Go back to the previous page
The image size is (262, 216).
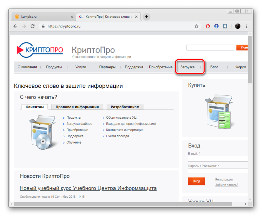(15, 26)
